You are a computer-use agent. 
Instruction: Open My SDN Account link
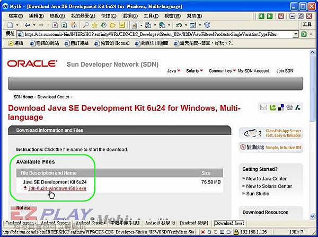click(x=253, y=71)
